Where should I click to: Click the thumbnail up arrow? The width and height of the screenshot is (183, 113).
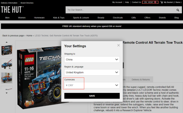pyautogui.click(x=7, y=42)
